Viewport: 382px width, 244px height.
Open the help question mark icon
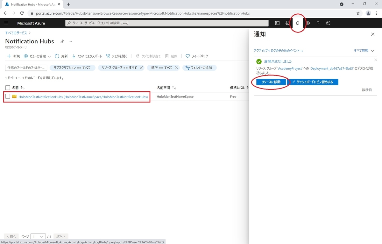[318, 23]
